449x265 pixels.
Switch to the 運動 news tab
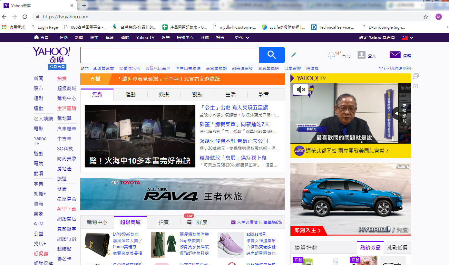click(131, 94)
